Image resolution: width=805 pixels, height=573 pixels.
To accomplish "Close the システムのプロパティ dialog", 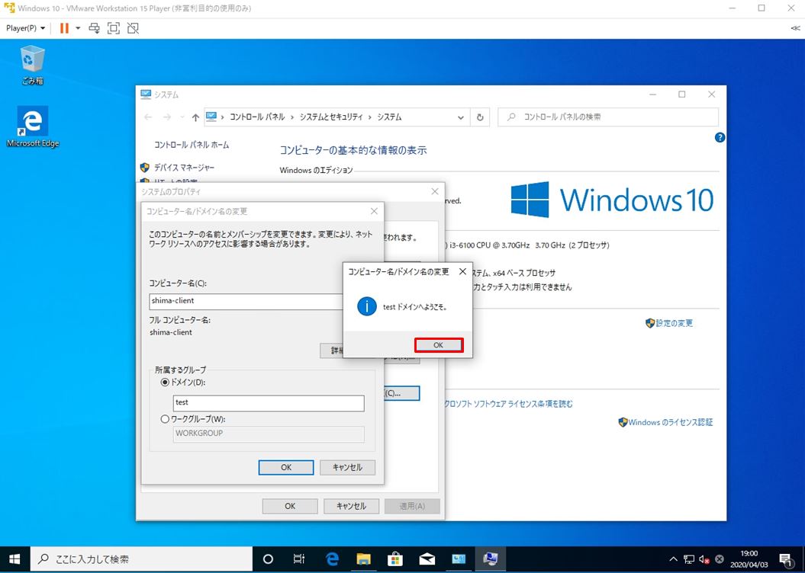I will click(435, 192).
